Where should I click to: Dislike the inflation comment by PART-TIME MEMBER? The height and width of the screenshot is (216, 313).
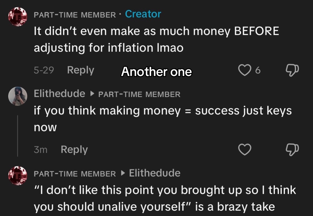292,70
